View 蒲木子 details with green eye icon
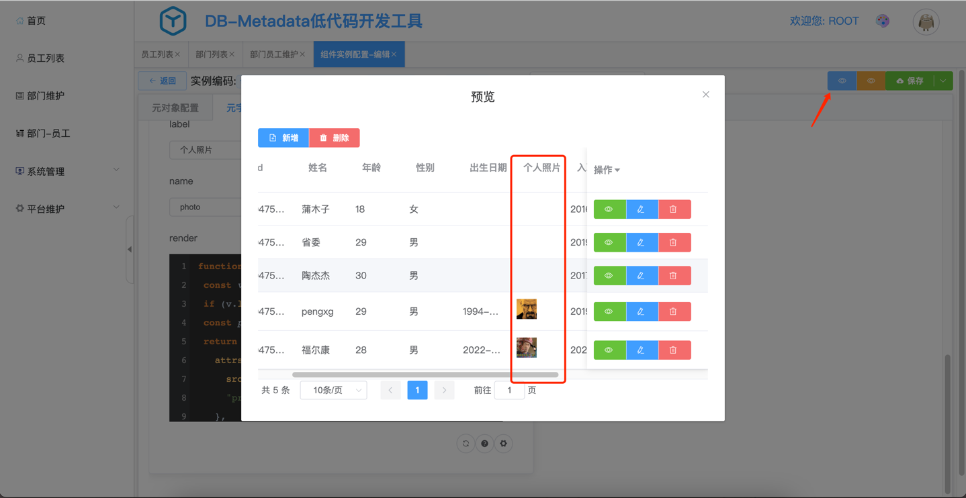Image resolution: width=966 pixels, height=498 pixels. (x=609, y=209)
